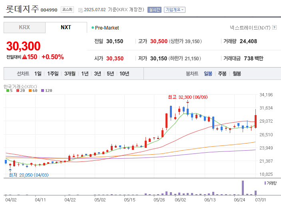Show the 1년 line chart
281x205 pixels.
click(x=85, y=74)
